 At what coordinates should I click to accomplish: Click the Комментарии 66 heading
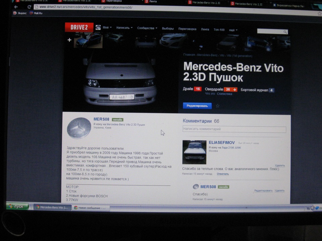pyautogui.click(x=201, y=121)
